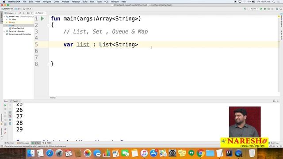Open the Analyze menu

(x=65, y=2)
